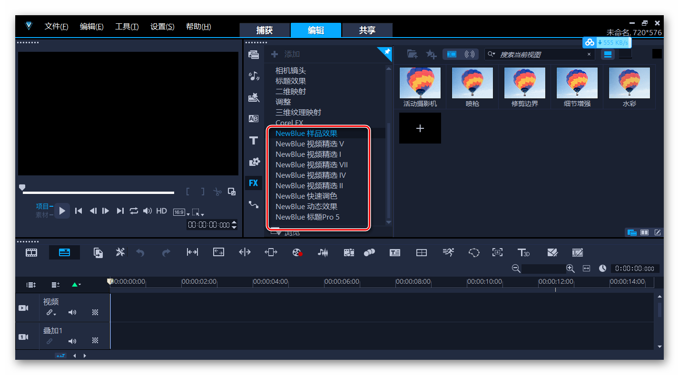Switch to storyboard view icon
679x375 pixels.
(31, 252)
